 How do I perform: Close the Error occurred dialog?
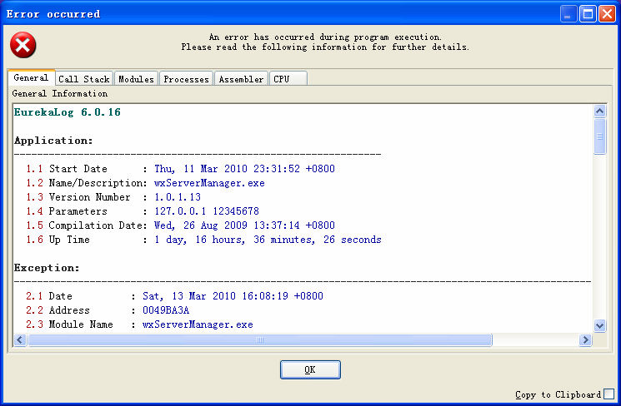tap(607, 14)
